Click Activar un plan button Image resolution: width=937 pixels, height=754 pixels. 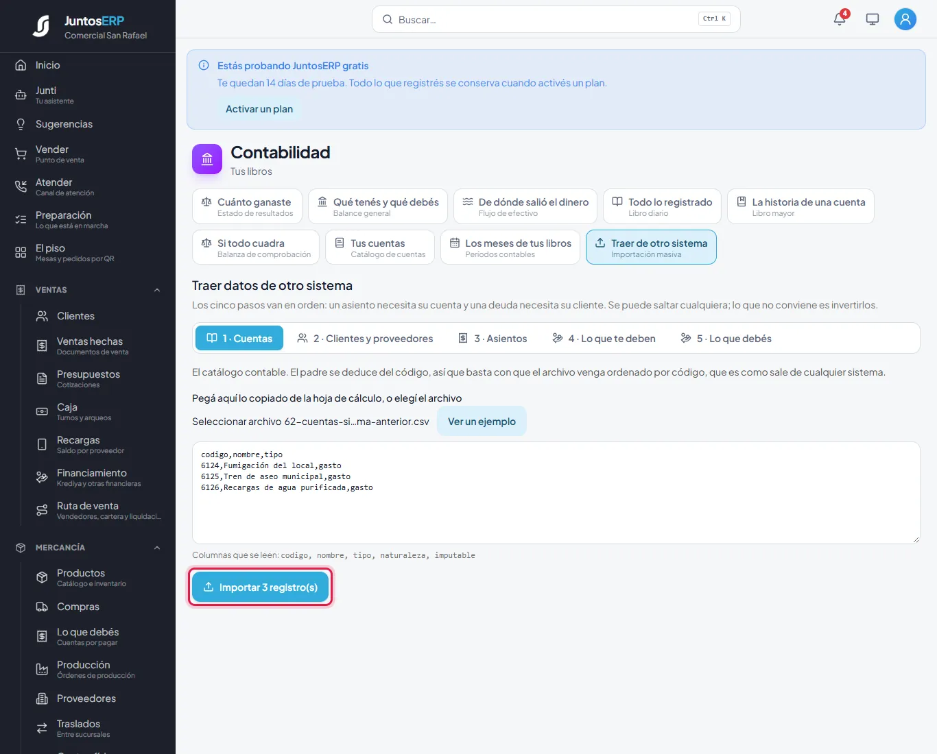click(259, 109)
